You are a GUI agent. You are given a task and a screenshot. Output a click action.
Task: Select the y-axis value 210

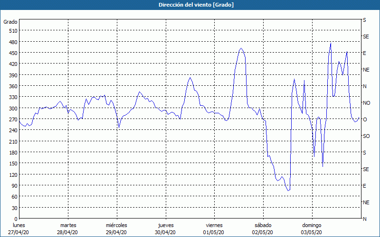(x=13, y=141)
